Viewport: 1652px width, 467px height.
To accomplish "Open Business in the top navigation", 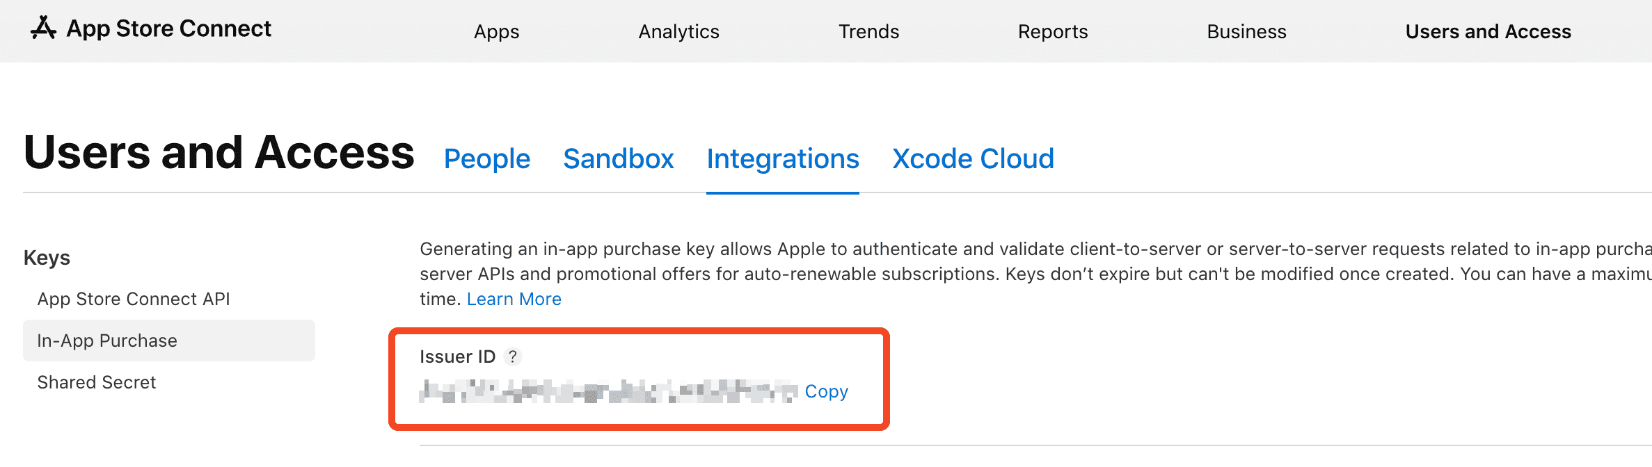I will (x=1246, y=32).
